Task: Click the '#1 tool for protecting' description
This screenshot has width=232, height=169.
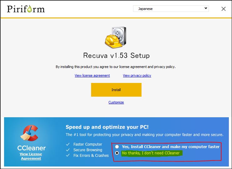Action: [x=144, y=135]
